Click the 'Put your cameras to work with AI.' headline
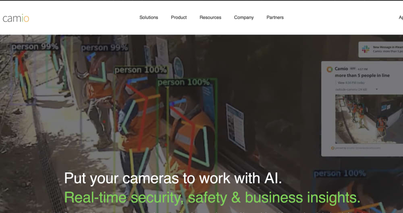Image resolution: width=403 pixels, height=213 pixels. tap(173, 178)
